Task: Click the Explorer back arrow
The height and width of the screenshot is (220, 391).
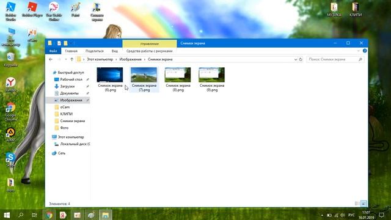Action: [51, 59]
